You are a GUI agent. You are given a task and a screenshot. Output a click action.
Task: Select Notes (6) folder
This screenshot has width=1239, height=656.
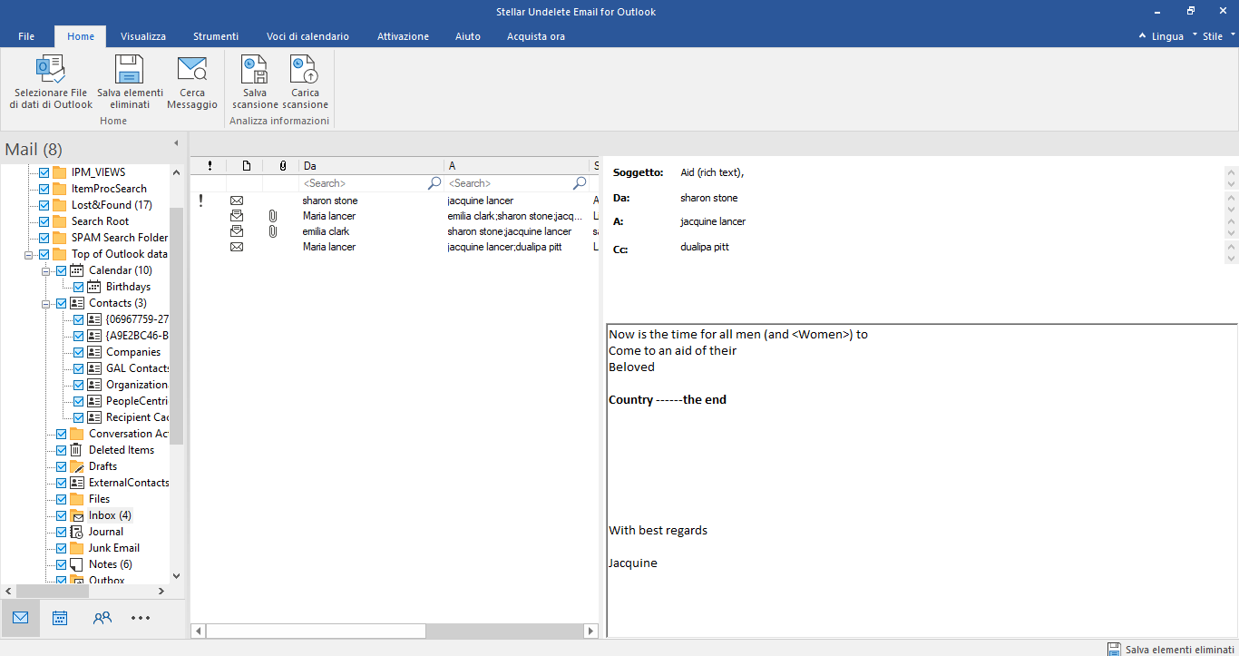111,564
